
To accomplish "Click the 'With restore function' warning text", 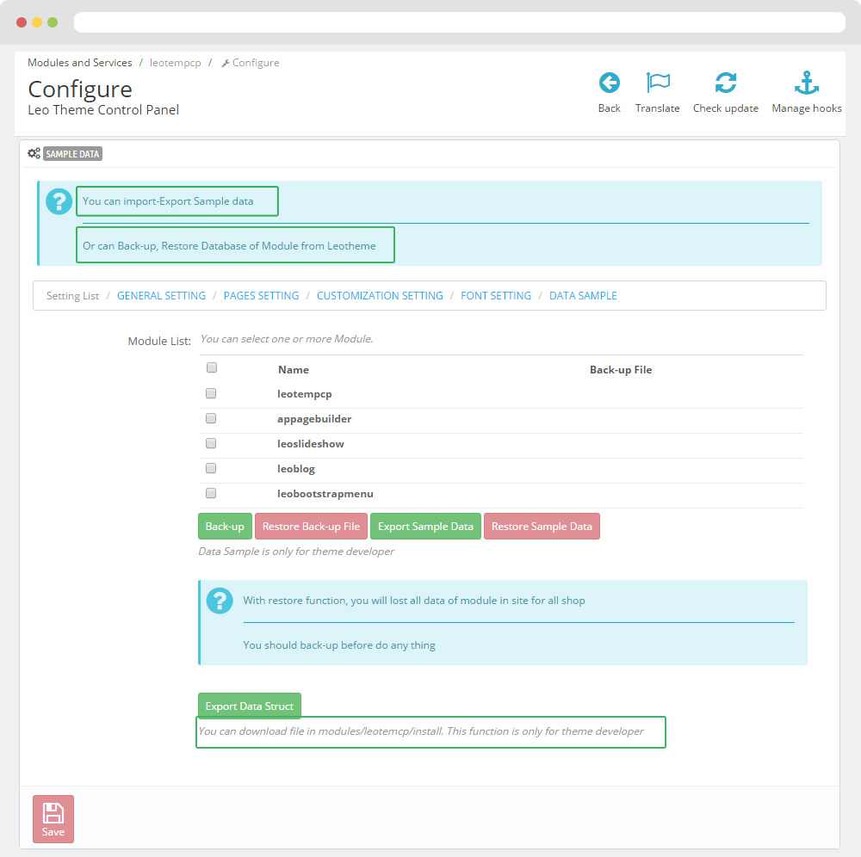I will pos(414,601).
